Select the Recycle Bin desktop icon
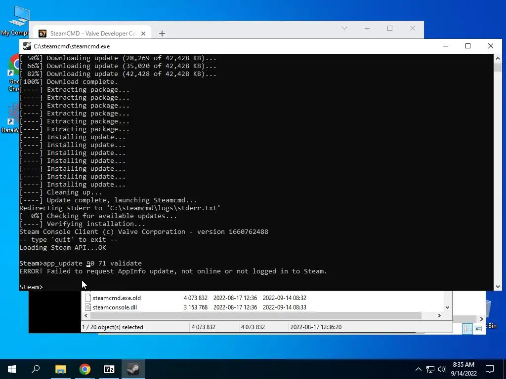This screenshot has width=506, height=379. pos(492,314)
